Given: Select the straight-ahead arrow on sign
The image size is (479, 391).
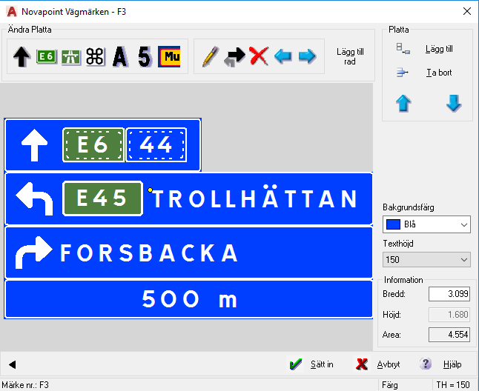Looking at the screenshot, I should click(34, 145).
